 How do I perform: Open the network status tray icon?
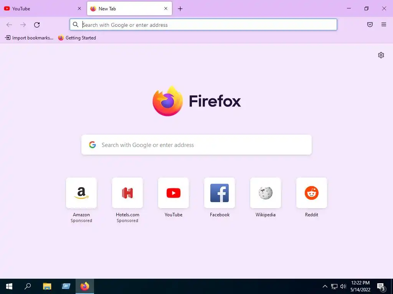(x=334, y=286)
